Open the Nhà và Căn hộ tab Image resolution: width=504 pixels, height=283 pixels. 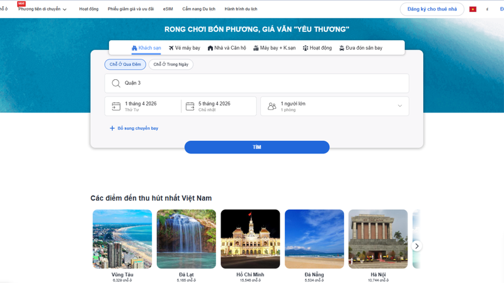coord(227,48)
